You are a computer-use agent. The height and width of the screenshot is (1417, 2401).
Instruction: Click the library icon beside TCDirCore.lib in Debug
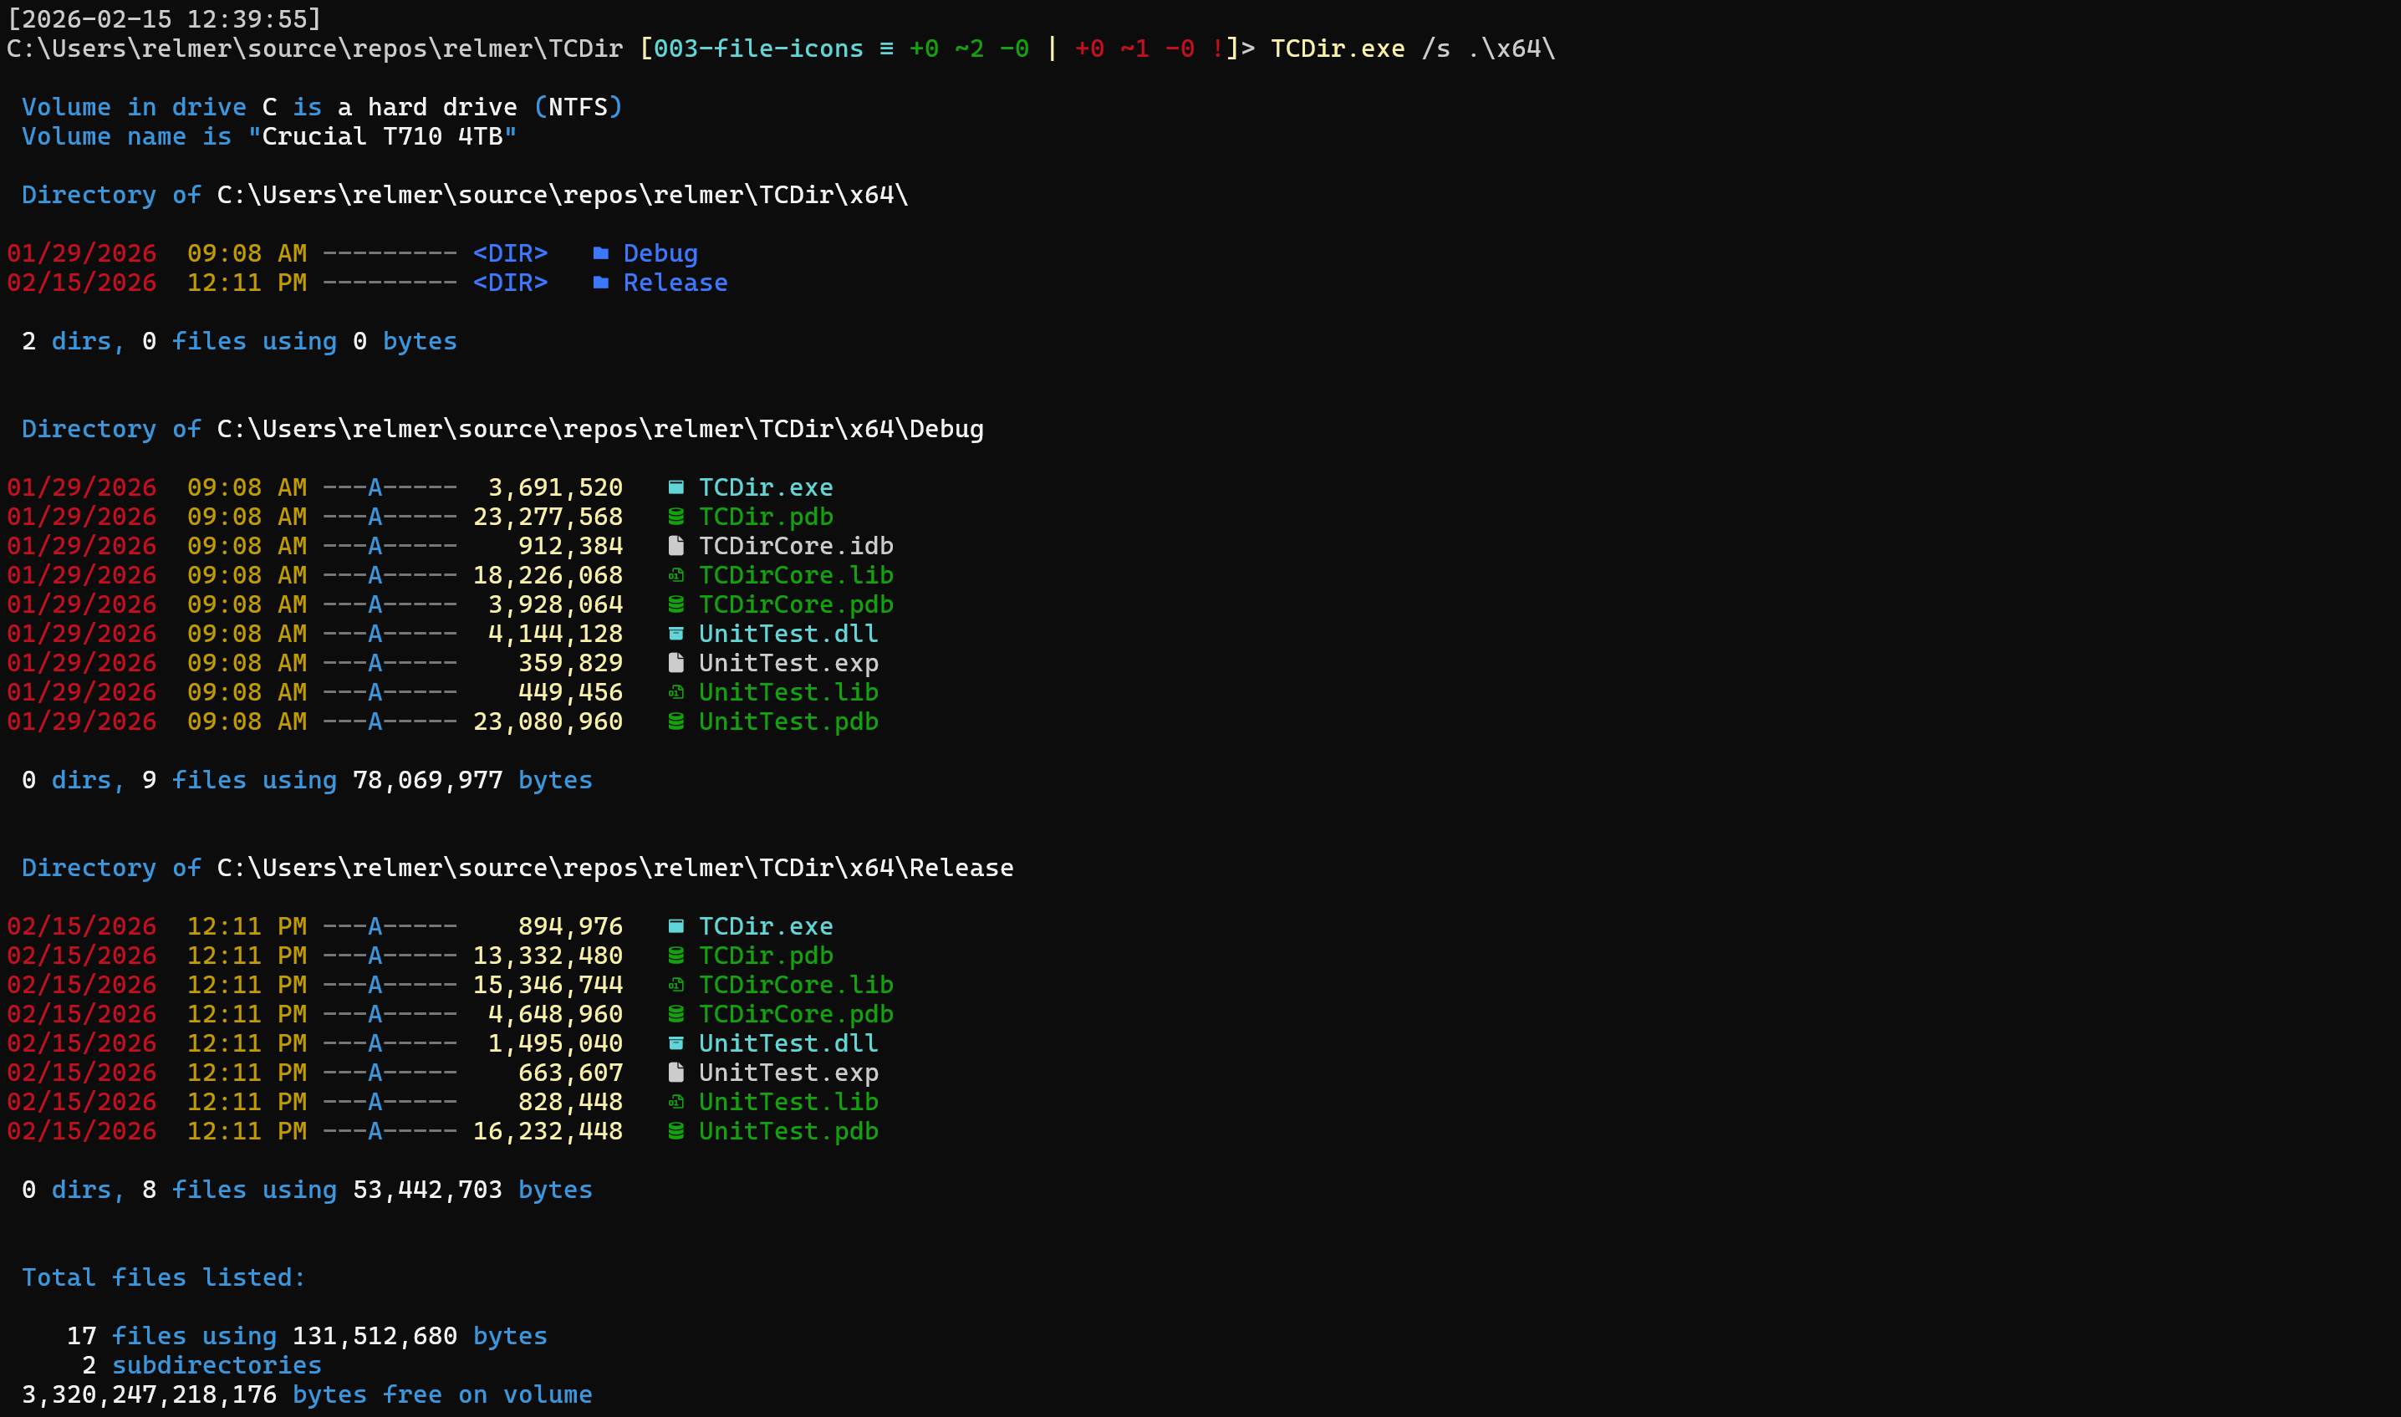[x=675, y=573]
